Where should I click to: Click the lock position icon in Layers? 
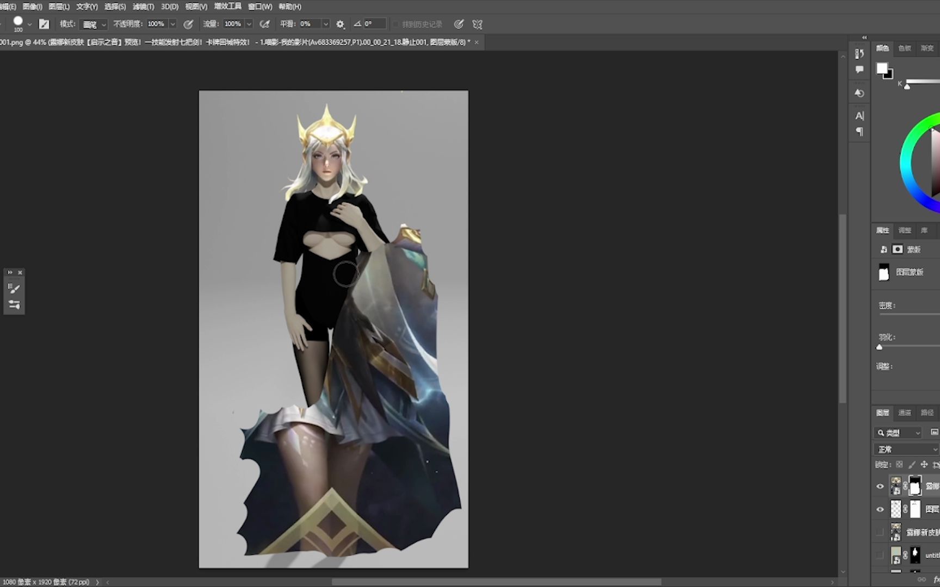pyautogui.click(x=924, y=465)
